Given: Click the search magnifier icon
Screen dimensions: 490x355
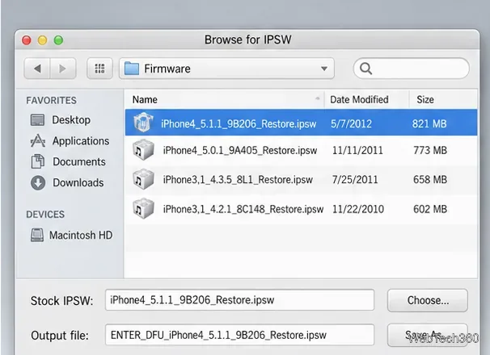Looking at the screenshot, I should (365, 69).
